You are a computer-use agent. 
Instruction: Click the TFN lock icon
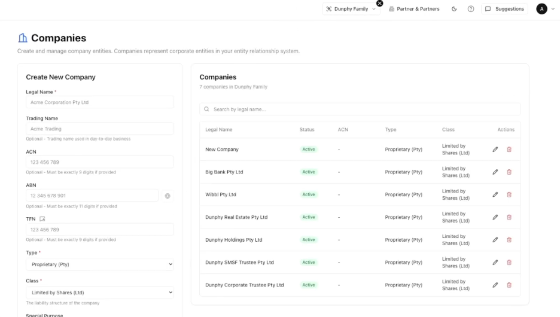pos(42,220)
